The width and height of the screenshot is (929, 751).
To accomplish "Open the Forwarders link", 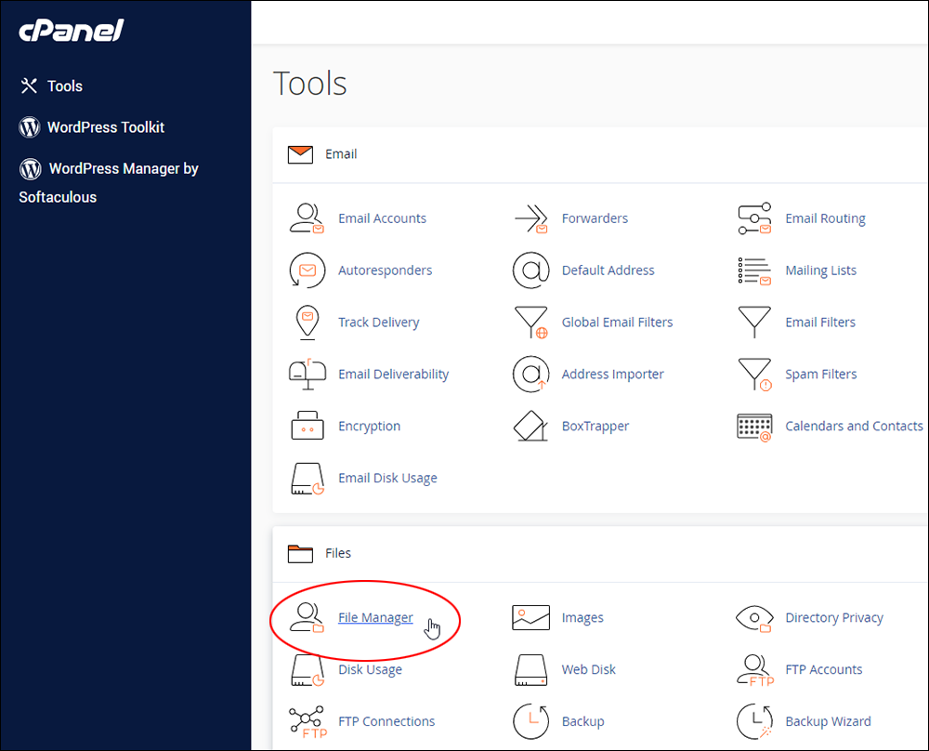I will click(x=595, y=218).
